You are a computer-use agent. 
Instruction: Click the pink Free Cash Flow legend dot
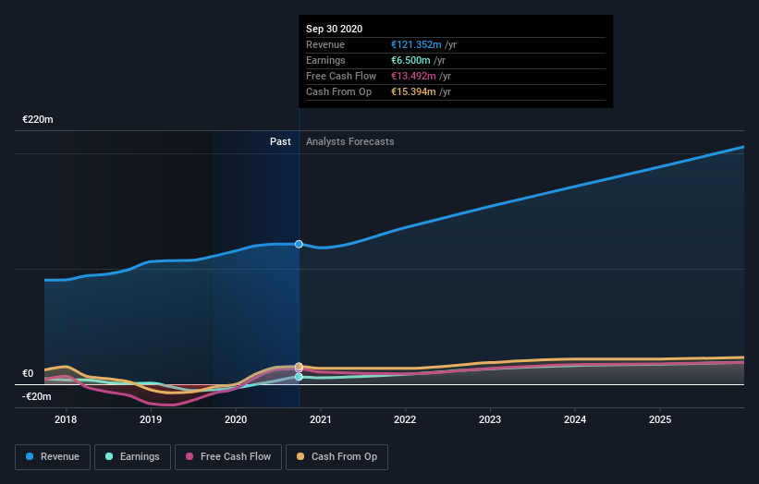pyautogui.click(x=190, y=456)
